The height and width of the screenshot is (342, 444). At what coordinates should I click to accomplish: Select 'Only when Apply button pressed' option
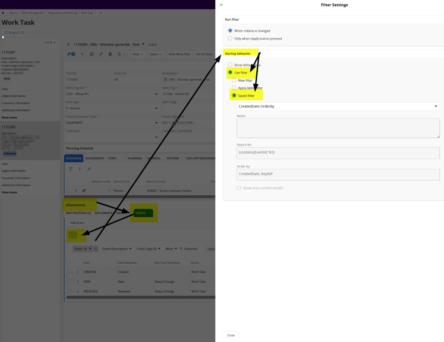[x=230, y=38]
